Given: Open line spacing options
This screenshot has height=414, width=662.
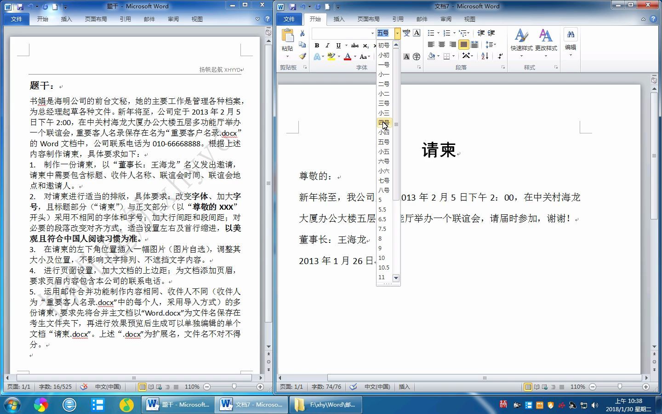Looking at the screenshot, I should pos(491,45).
